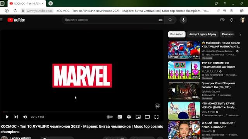Open the W_O_B_B_L_E_R channel link
248x139 pixels.
210,71
